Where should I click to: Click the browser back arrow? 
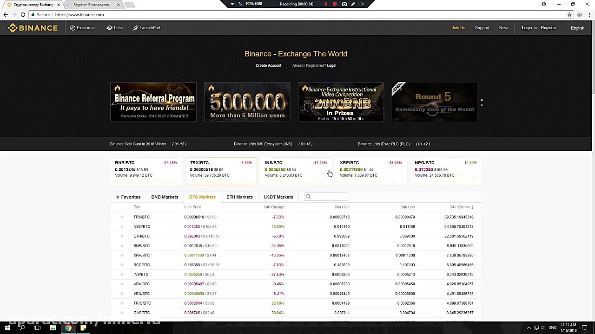[6, 15]
